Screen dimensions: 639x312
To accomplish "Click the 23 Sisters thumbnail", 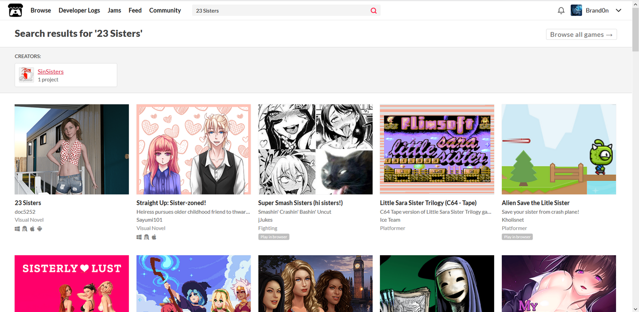I will [72, 149].
